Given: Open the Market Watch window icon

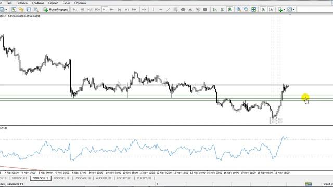Looking at the screenshot, I should 14,9.
